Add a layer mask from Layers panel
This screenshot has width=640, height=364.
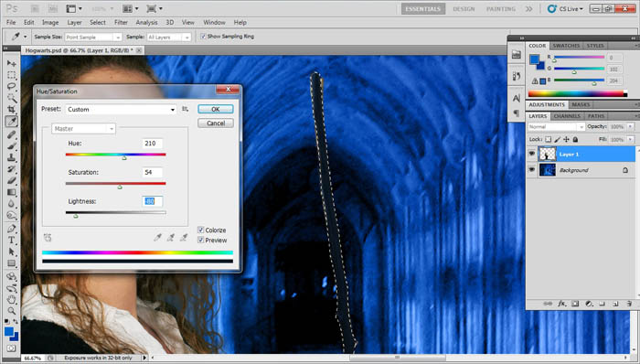(575, 304)
